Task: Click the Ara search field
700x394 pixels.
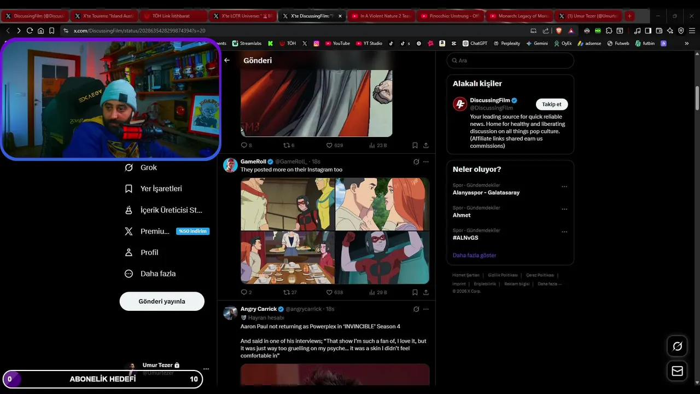Action: (x=510, y=60)
